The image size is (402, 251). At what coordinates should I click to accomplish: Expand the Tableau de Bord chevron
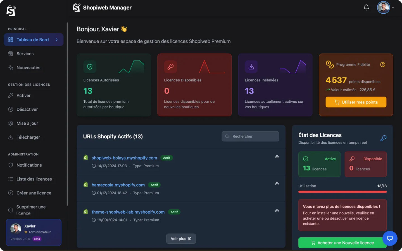click(57, 40)
